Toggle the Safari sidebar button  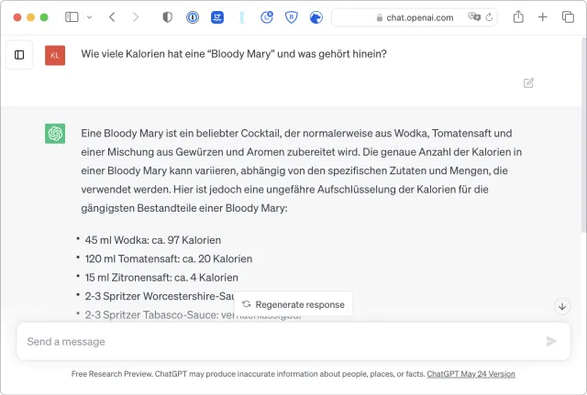[72, 17]
